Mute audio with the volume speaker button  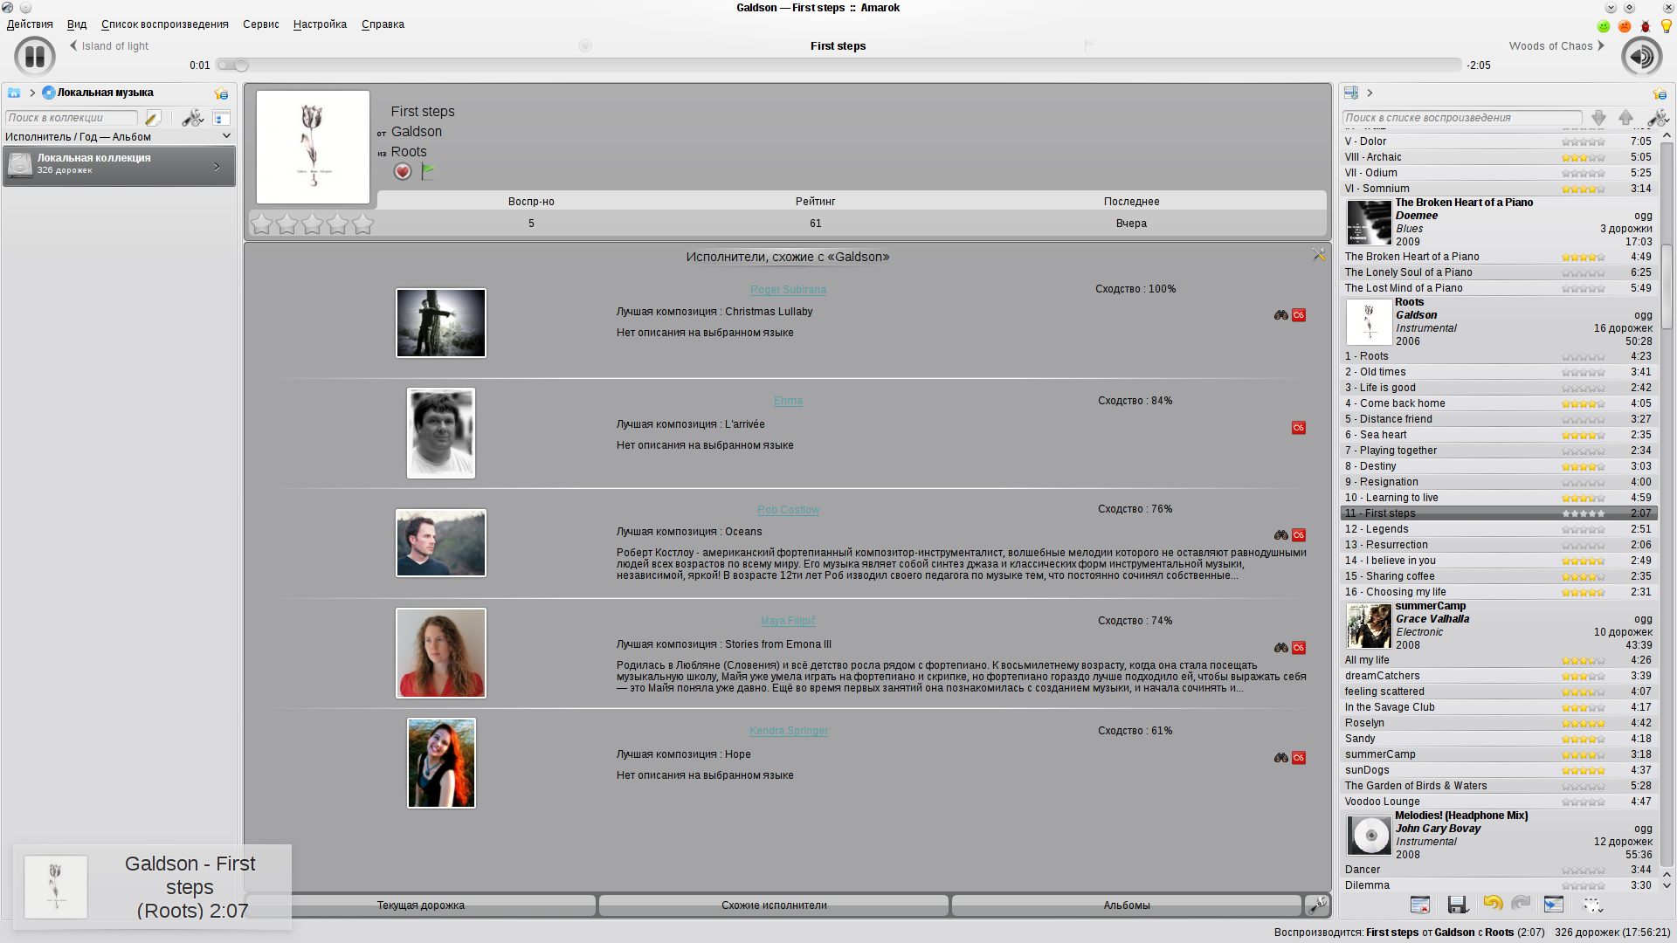coord(1641,57)
